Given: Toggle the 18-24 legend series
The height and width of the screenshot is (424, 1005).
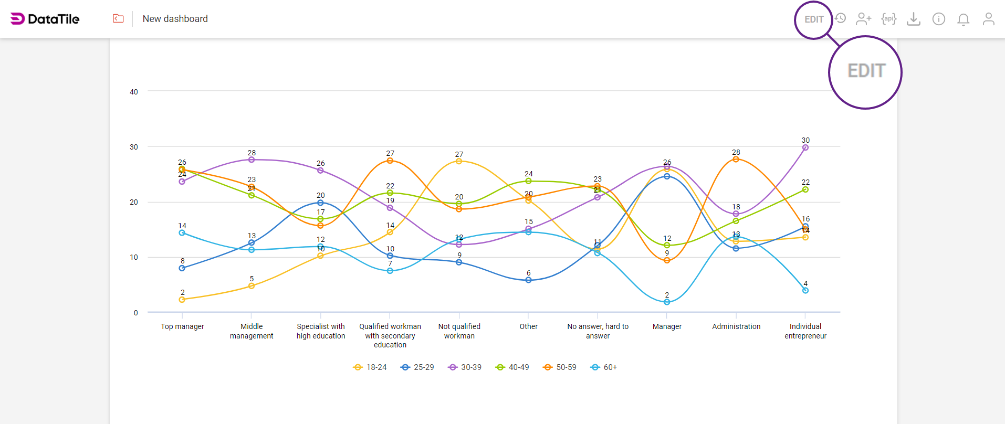Looking at the screenshot, I should click(x=370, y=367).
